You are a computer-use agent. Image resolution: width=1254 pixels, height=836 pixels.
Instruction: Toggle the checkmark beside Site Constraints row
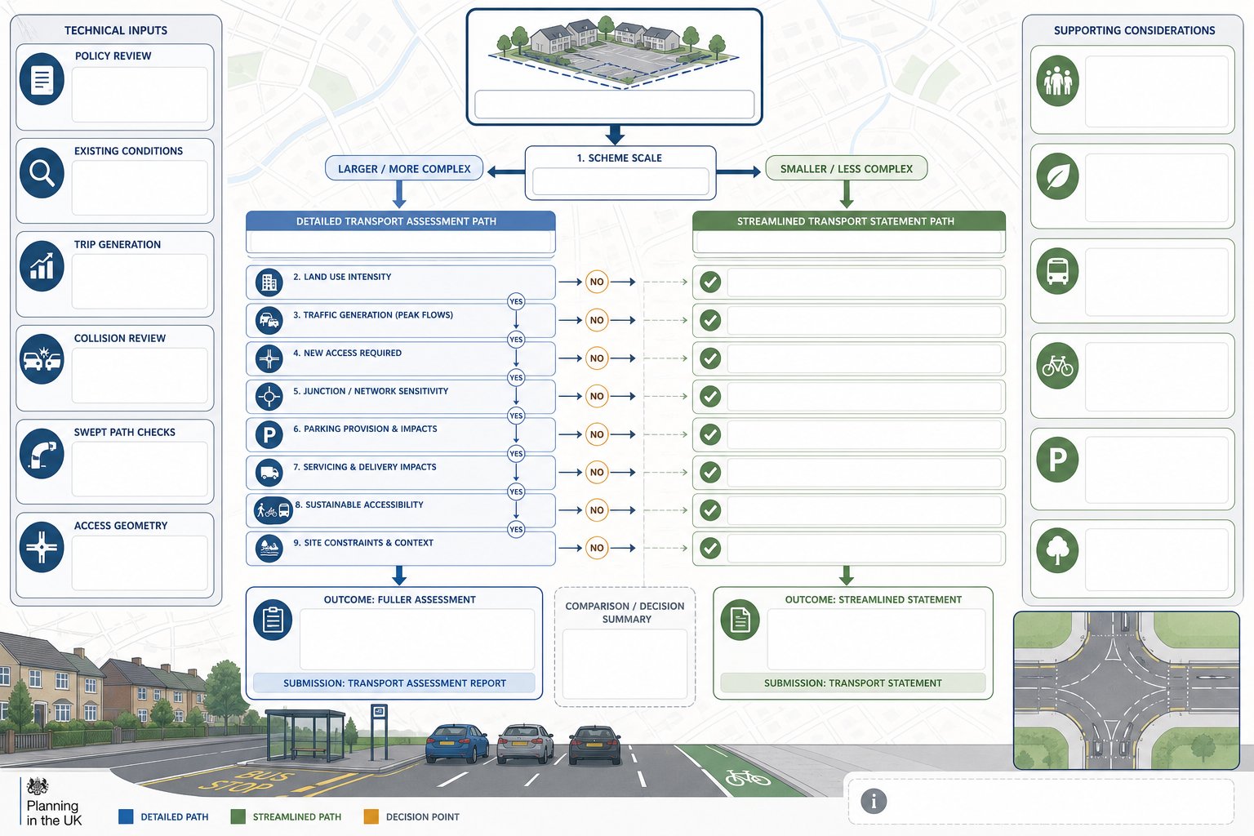710,548
